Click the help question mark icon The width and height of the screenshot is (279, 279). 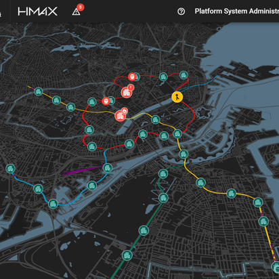pyautogui.click(x=181, y=12)
